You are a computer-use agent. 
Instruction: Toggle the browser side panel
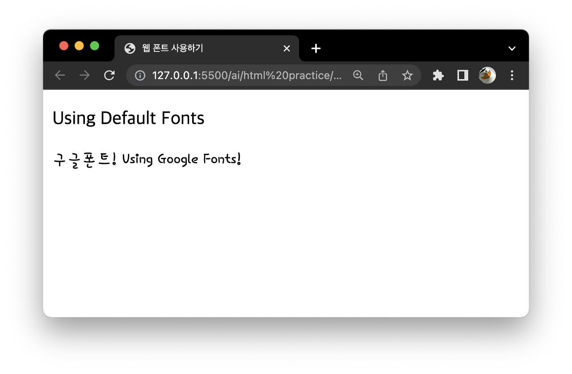coord(463,76)
